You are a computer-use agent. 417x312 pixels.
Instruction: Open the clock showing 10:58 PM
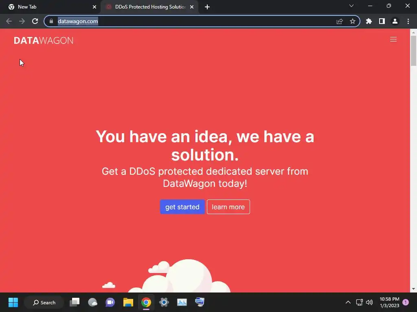pyautogui.click(x=389, y=302)
